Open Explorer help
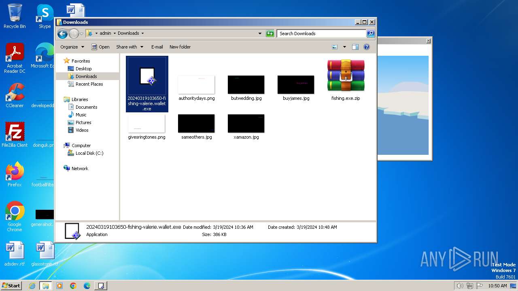This screenshot has width=518, height=291. tap(367, 47)
